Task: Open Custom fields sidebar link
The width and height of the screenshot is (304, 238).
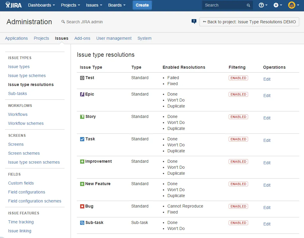Action: tap(21, 183)
